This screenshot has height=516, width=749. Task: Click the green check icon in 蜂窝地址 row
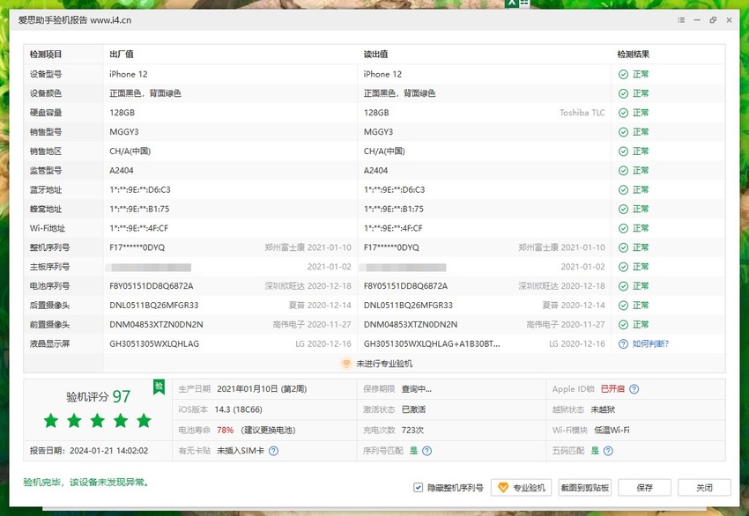click(x=623, y=209)
